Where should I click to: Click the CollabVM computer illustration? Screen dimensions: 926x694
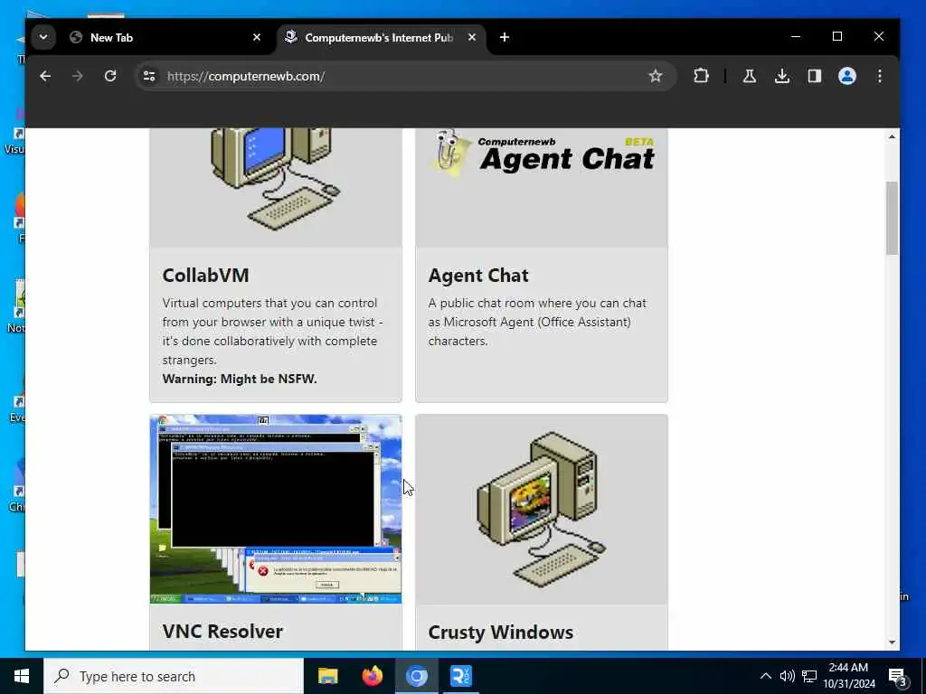click(x=276, y=188)
